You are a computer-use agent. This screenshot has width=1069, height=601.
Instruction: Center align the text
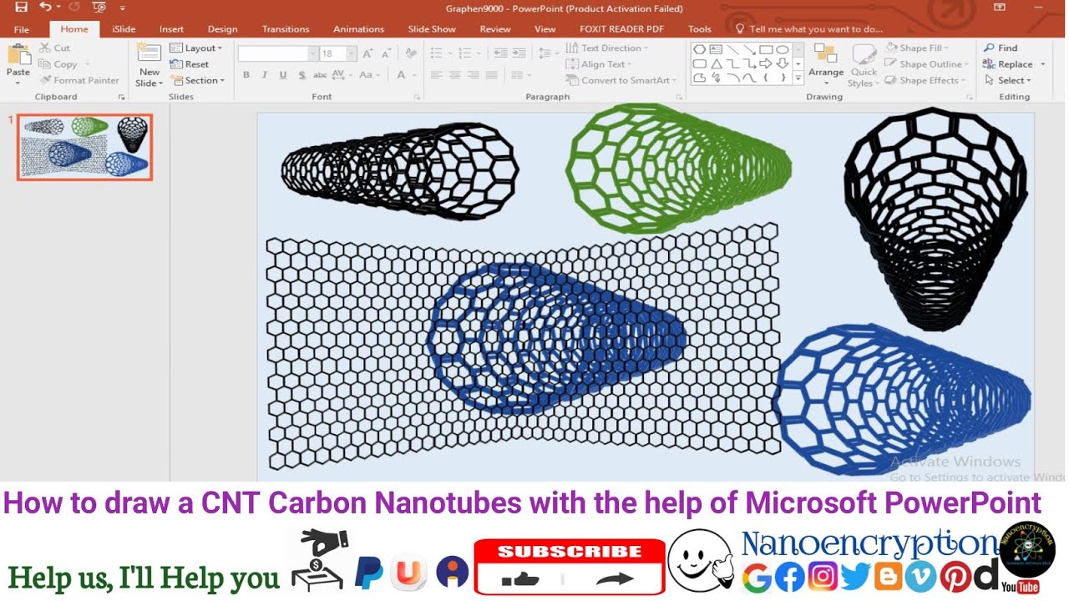[455, 75]
